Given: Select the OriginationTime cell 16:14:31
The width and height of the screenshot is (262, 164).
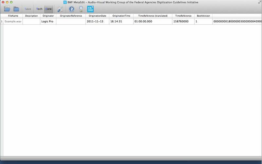Looking at the screenshot, I should coord(121,21).
